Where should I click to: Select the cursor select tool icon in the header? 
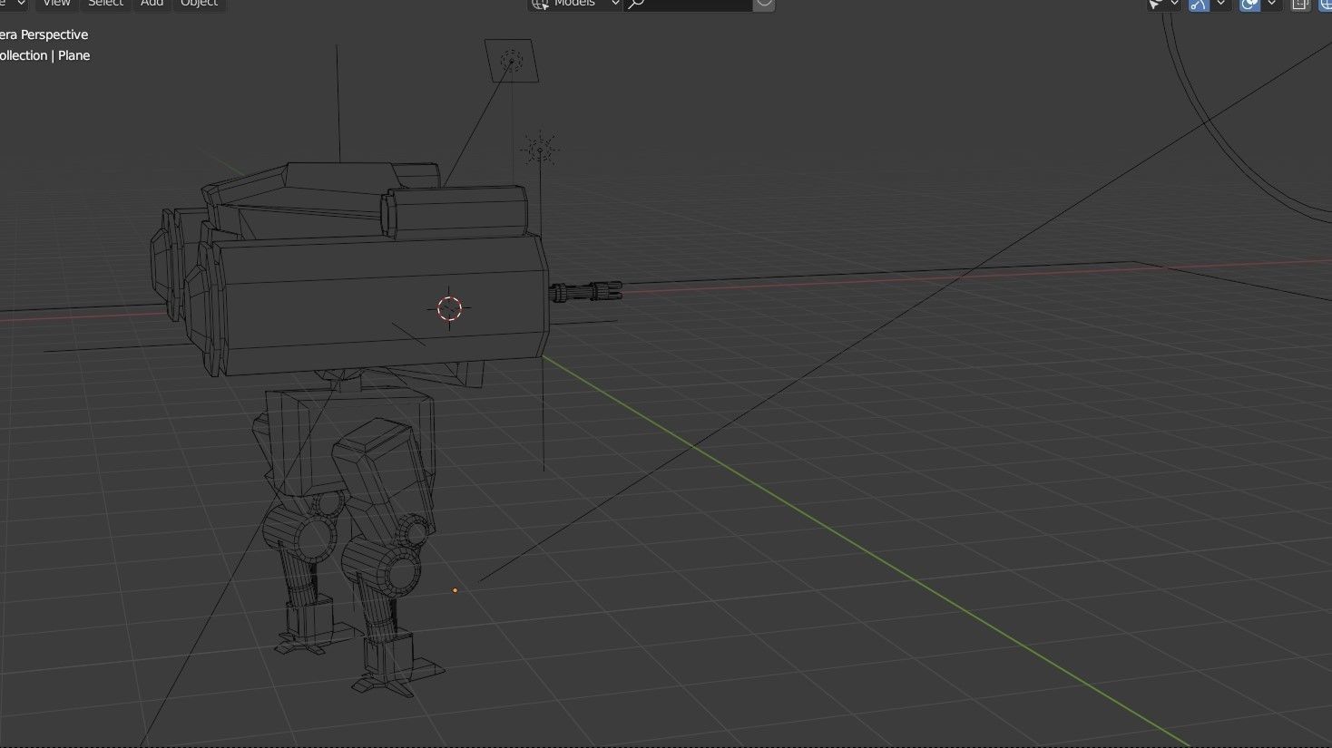click(1155, 4)
